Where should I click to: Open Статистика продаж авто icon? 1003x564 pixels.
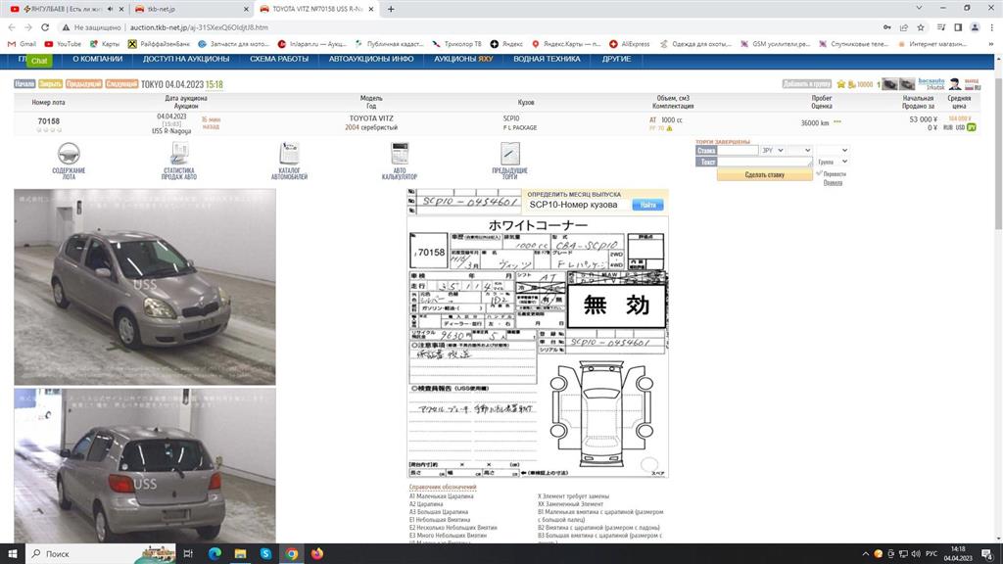(x=179, y=154)
